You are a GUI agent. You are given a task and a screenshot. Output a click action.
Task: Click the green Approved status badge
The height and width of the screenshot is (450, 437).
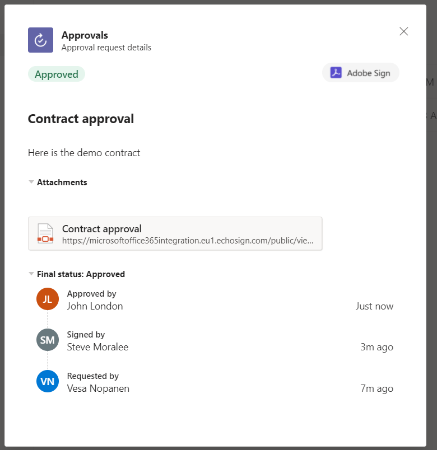57,74
